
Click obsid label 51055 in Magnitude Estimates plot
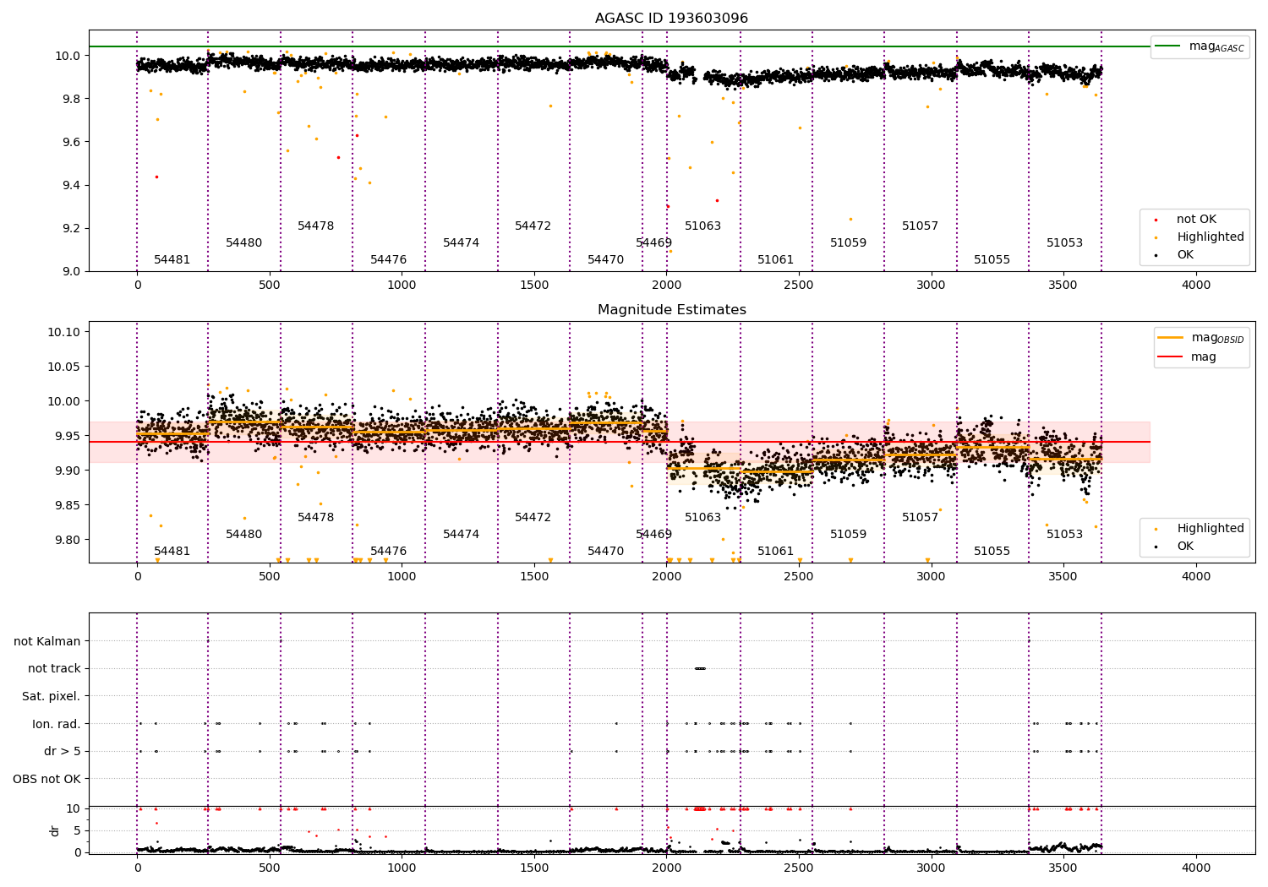992,552
